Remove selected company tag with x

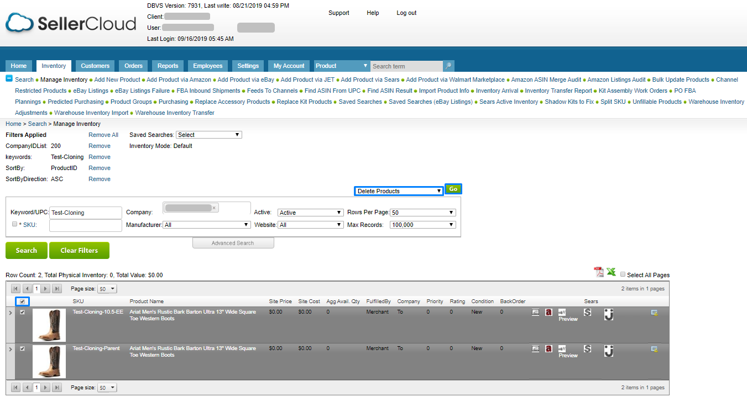(x=214, y=208)
